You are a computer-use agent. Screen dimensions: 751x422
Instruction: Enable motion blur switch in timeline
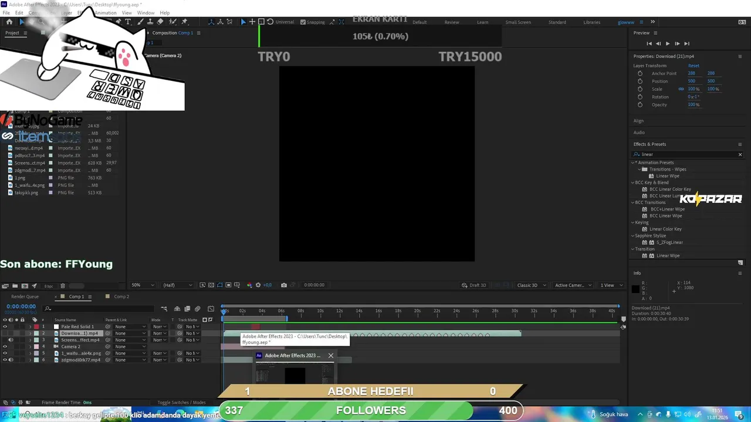click(197, 309)
